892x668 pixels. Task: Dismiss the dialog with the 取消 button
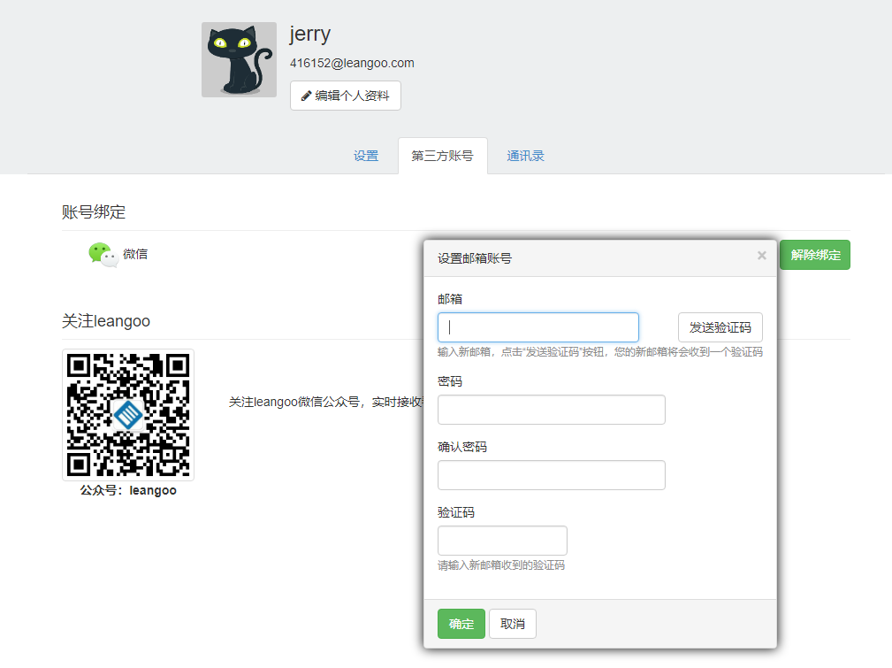(x=513, y=624)
